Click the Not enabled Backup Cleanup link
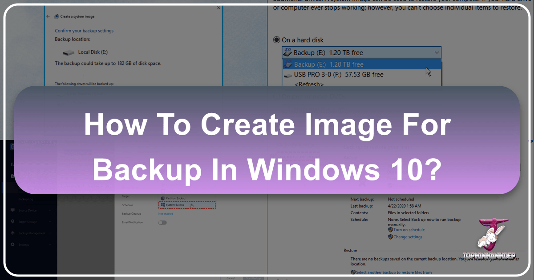Viewport: 534px width, 280px height. [x=166, y=214]
